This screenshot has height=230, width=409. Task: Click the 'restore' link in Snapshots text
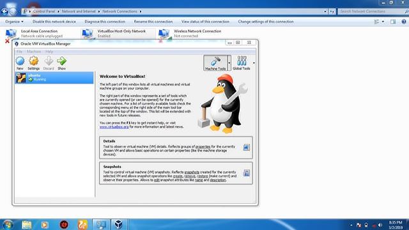click(x=203, y=176)
